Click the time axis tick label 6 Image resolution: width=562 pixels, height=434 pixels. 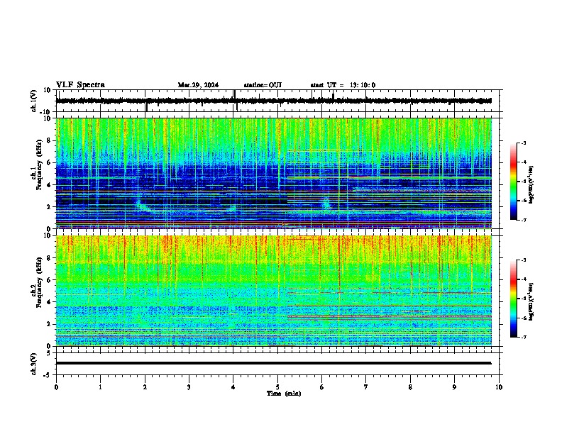tap(322, 387)
